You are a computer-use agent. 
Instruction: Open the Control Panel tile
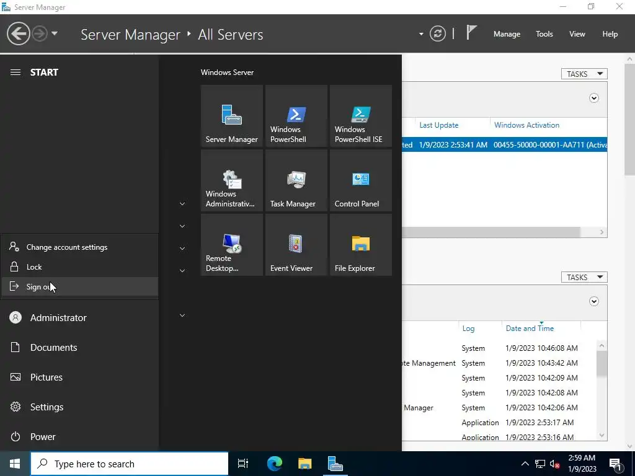(x=361, y=180)
